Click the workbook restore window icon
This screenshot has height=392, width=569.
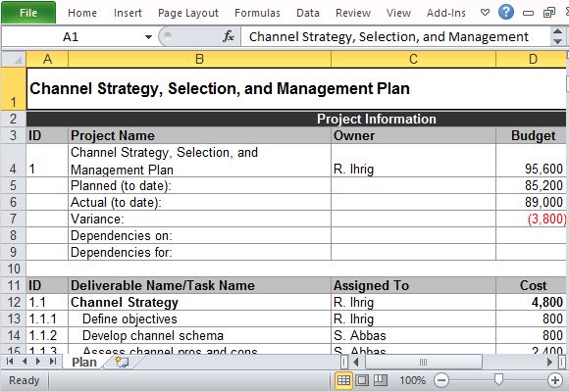(549, 13)
